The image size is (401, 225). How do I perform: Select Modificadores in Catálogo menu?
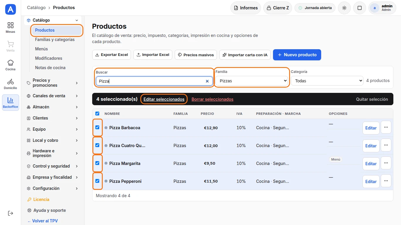(49, 58)
